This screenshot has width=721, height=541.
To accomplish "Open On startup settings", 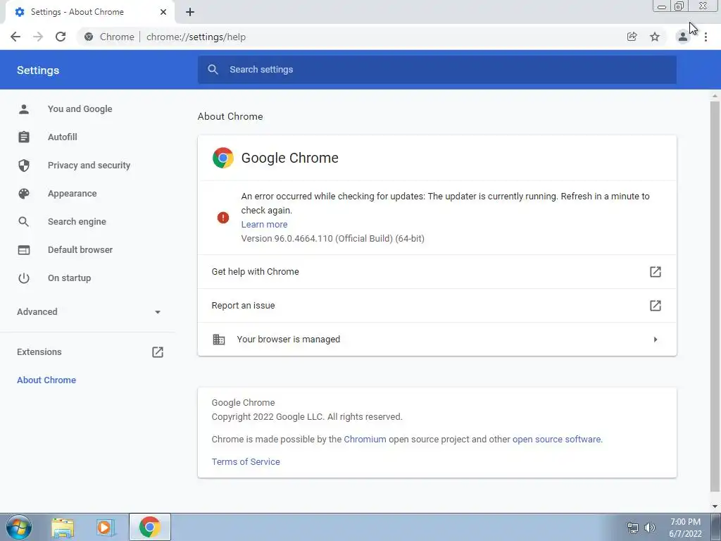I will (70, 278).
